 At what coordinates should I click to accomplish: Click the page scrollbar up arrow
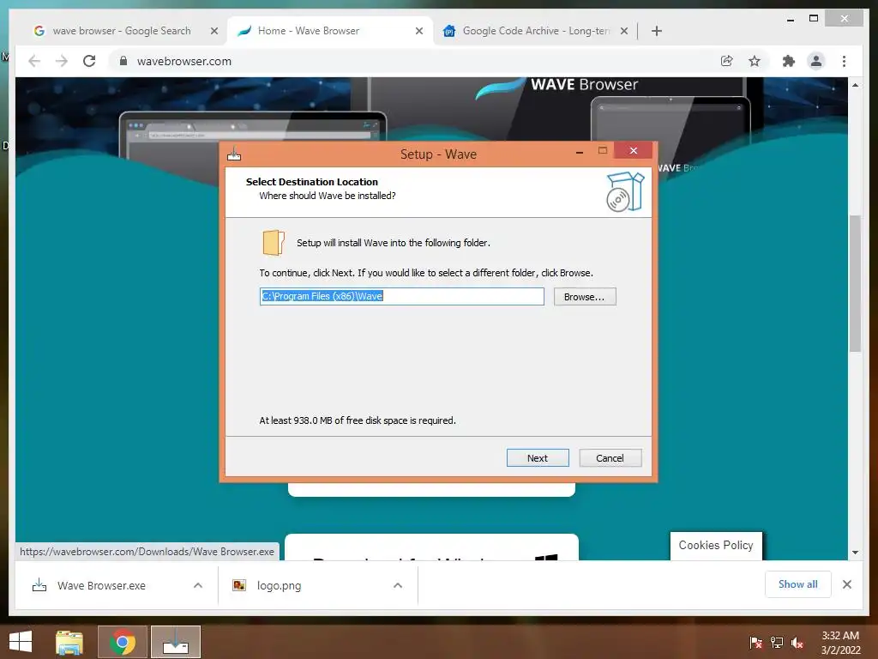(855, 85)
